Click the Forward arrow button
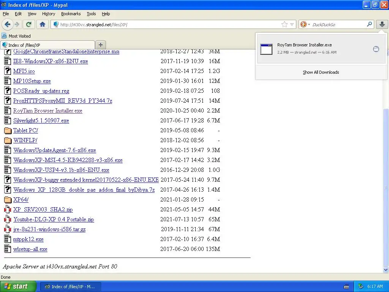Image resolution: width=389 pixels, height=292 pixels. tap(17, 24)
